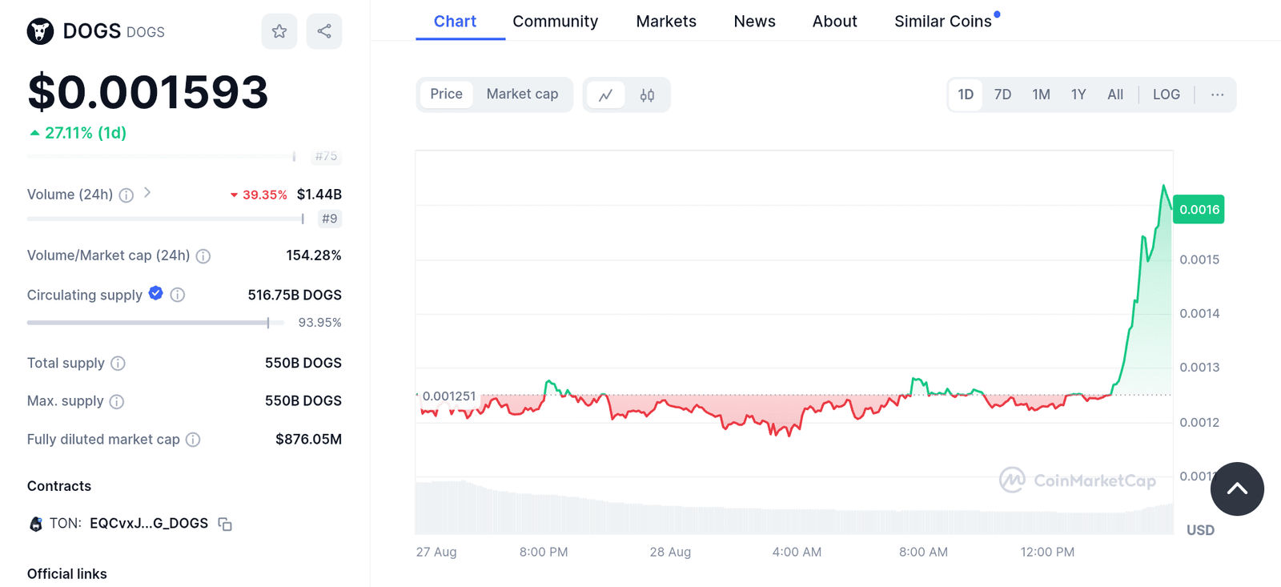Open the About tab

pyautogui.click(x=834, y=22)
